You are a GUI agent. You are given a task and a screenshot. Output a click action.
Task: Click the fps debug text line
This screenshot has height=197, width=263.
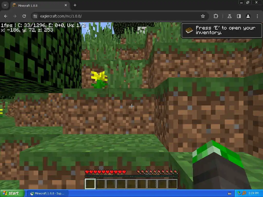pyautogui.click(x=43, y=25)
